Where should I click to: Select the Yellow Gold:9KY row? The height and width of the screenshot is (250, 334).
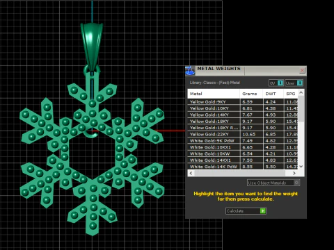(243, 102)
